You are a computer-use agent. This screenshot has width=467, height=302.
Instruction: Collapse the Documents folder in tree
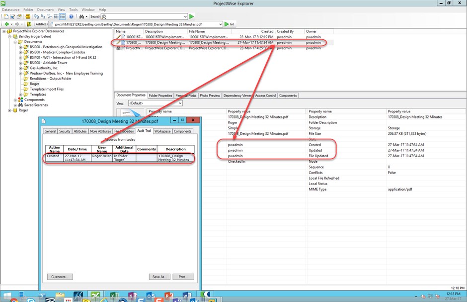[15, 42]
